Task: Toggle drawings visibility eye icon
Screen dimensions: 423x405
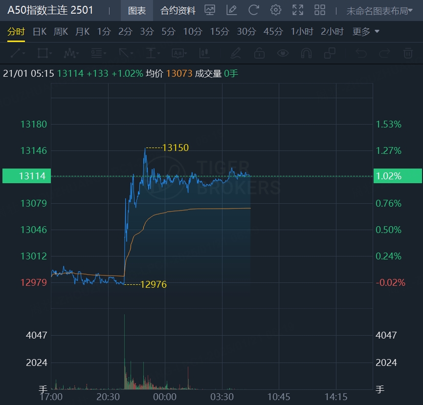Action: coord(283,53)
